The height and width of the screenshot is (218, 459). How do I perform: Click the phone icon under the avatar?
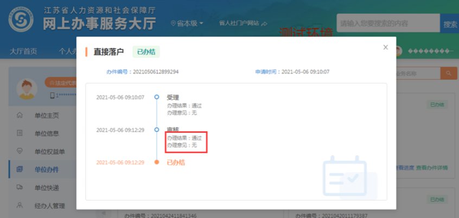pyautogui.click(x=53, y=95)
